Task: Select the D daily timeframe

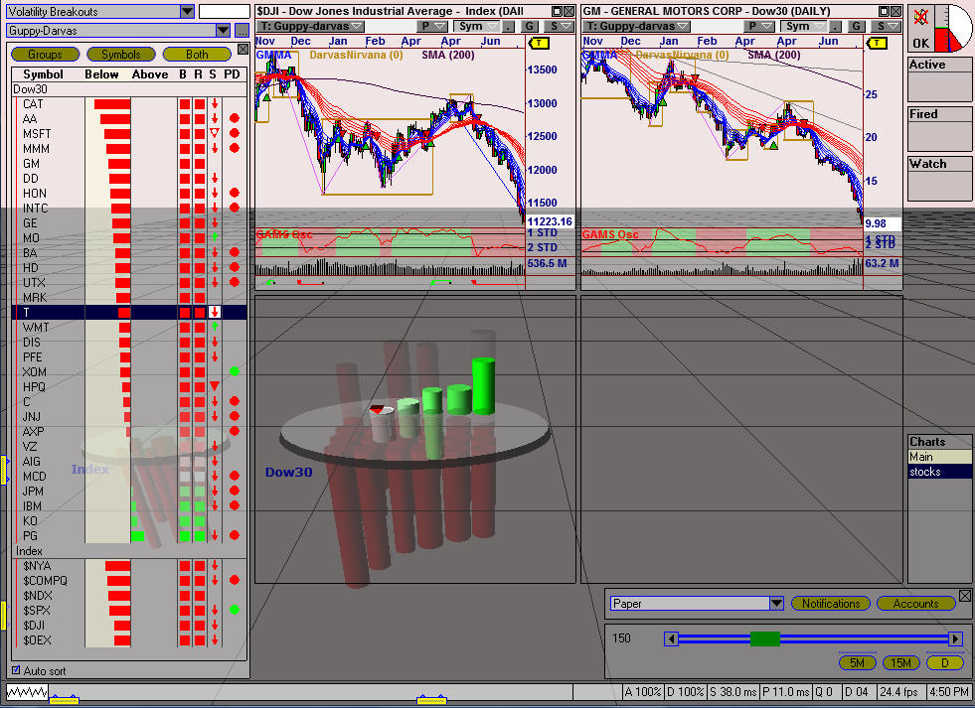Action: [x=944, y=662]
